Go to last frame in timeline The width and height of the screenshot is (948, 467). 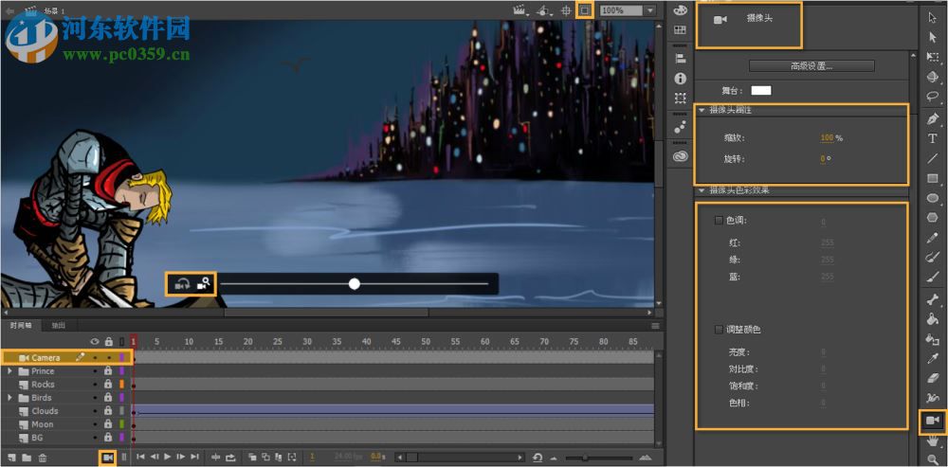(194, 458)
